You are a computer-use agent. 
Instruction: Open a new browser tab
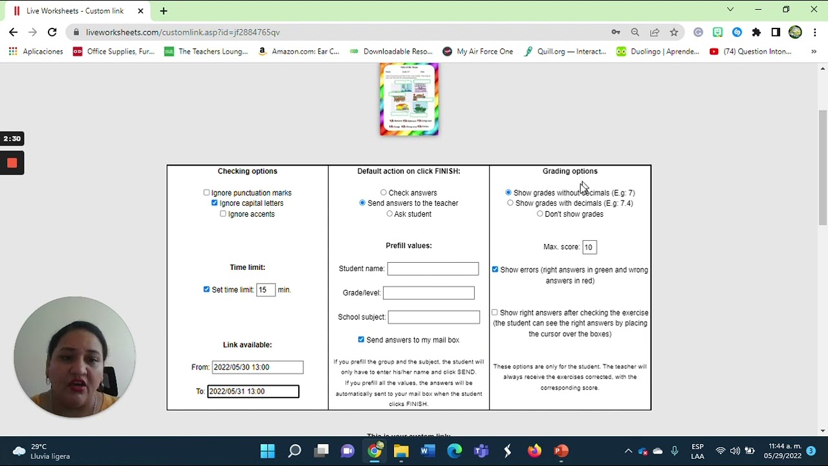pos(163,11)
